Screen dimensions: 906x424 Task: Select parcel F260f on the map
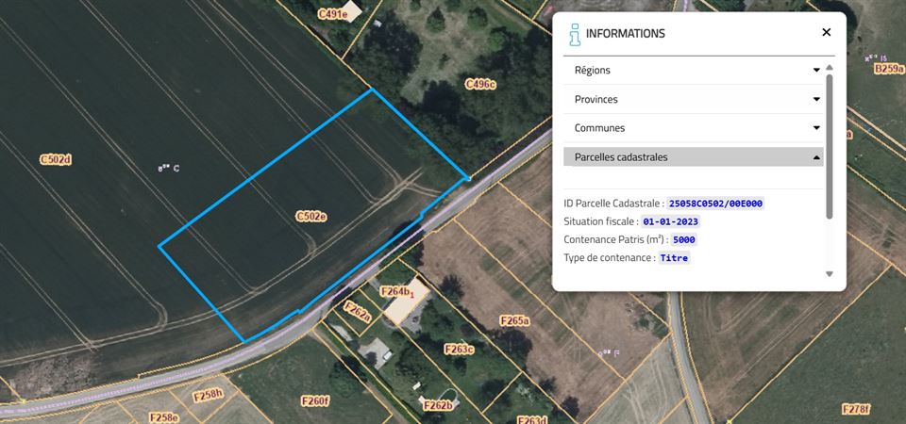pyautogui.click(x=315, y=400)
